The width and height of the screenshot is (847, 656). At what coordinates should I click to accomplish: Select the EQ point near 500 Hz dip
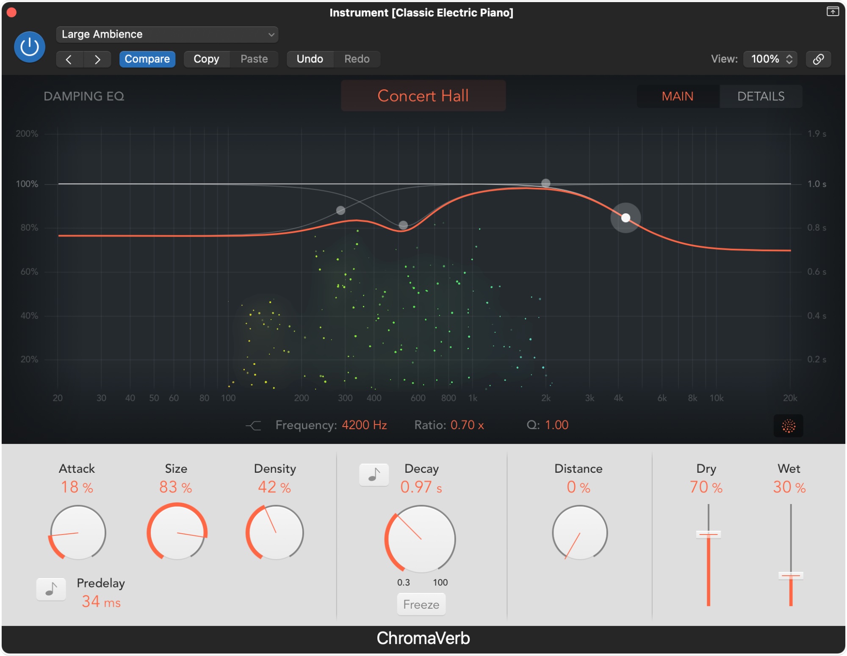tap(403, 225)
